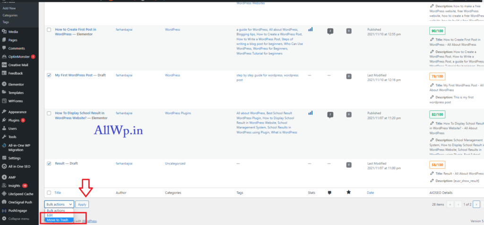Toggle the select-all checkbox beside Title footer
Screen dimensions: 484x225
point(49,192)
